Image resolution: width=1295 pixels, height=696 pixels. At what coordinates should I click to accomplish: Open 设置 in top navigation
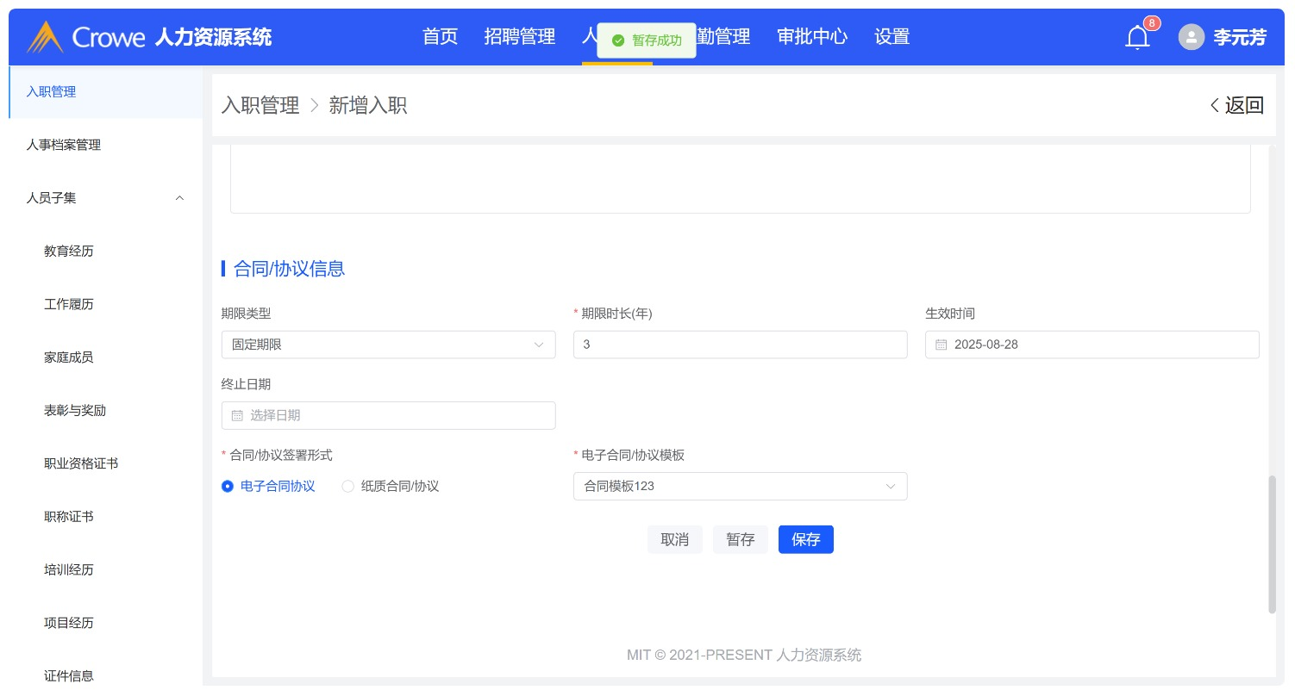point(891,37)
